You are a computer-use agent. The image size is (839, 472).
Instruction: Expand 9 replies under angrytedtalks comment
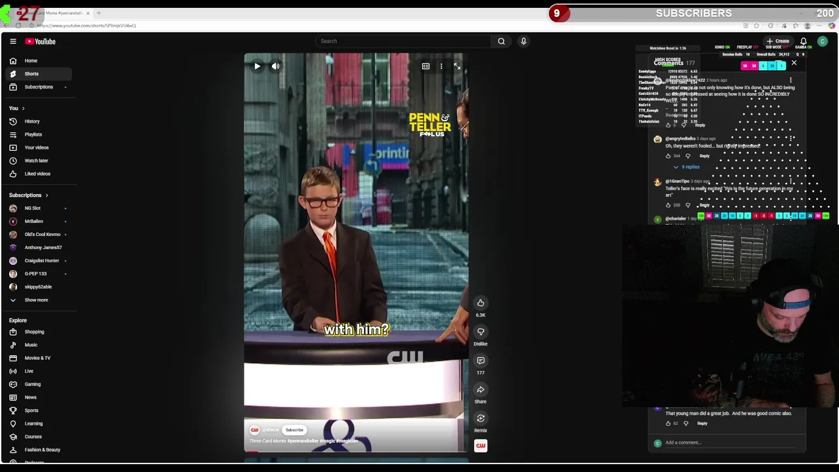pos(686,167)
